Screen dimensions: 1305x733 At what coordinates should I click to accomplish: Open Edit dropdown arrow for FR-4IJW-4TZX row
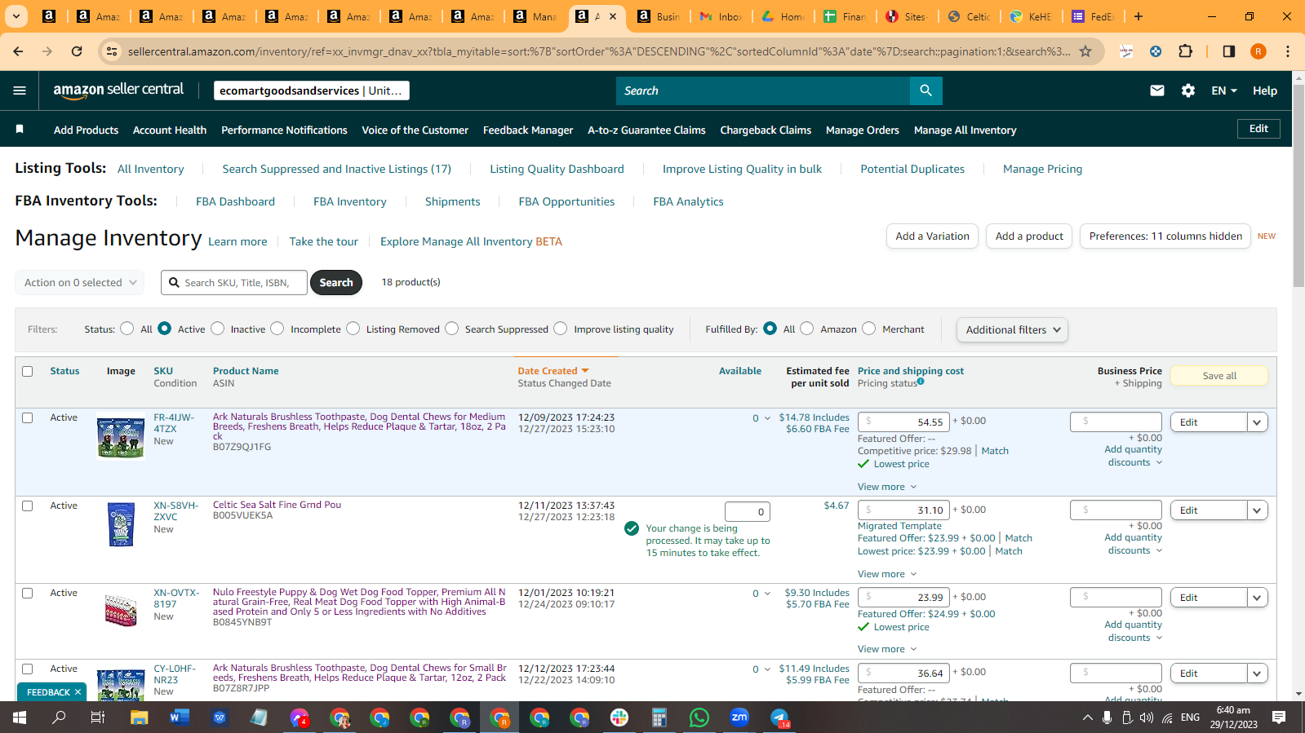(1258, 422)
